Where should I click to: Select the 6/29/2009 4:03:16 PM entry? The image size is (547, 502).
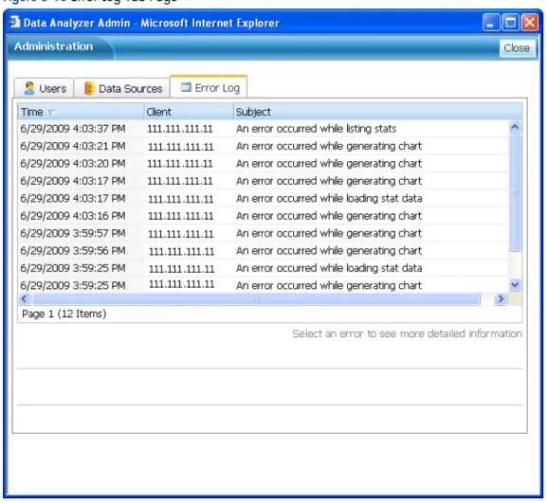point(263,216)
